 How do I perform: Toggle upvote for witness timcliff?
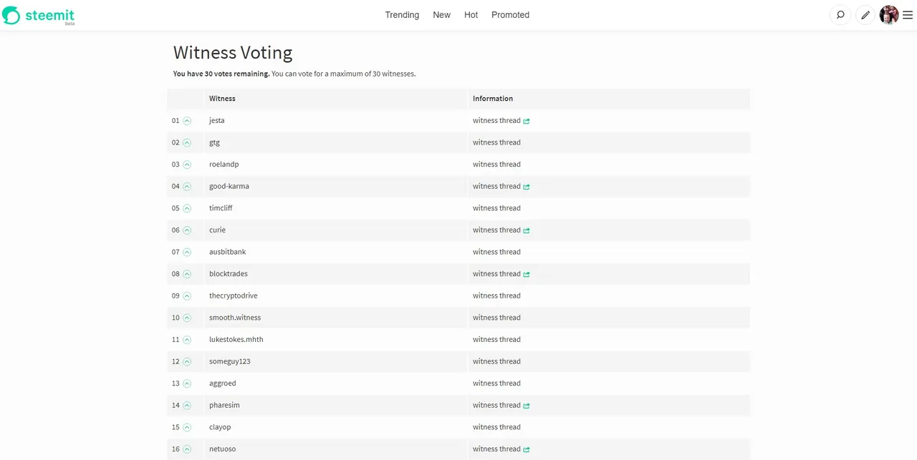[x=187, y=208]
